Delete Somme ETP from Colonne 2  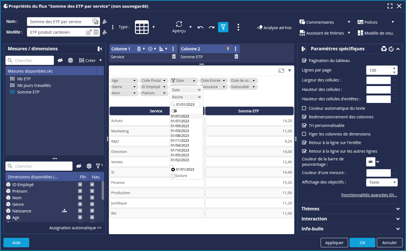pos(236,57)
